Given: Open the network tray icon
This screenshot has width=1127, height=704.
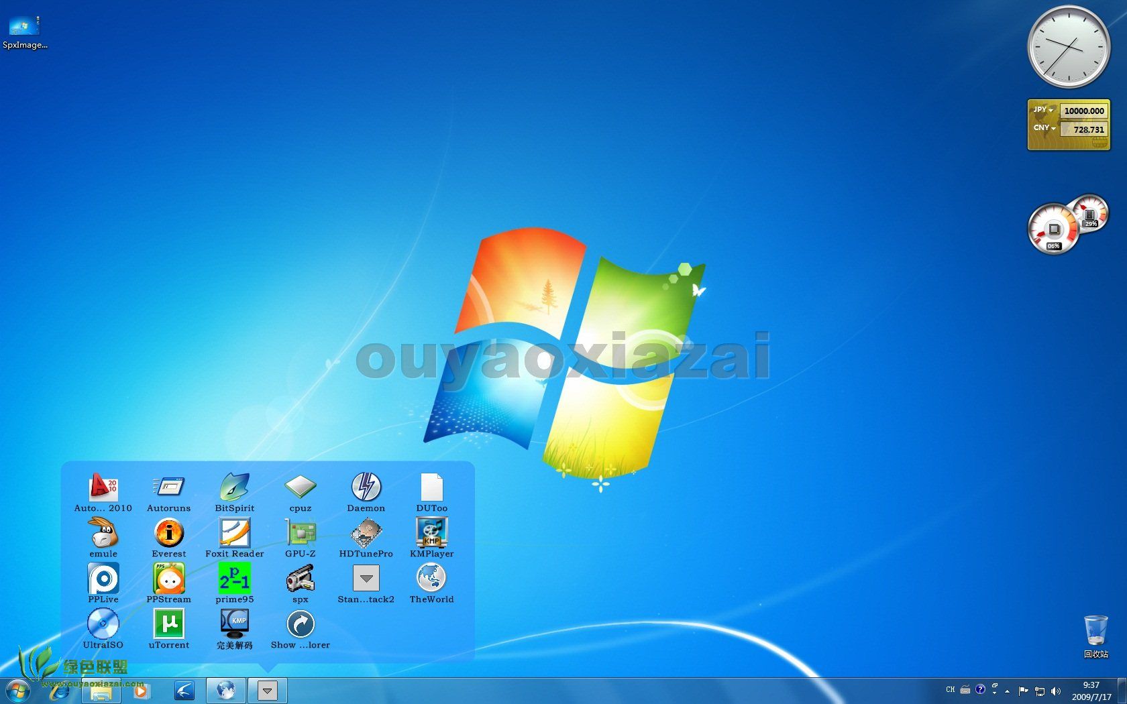Looking at the screenshot, I should coord(1040,691).
